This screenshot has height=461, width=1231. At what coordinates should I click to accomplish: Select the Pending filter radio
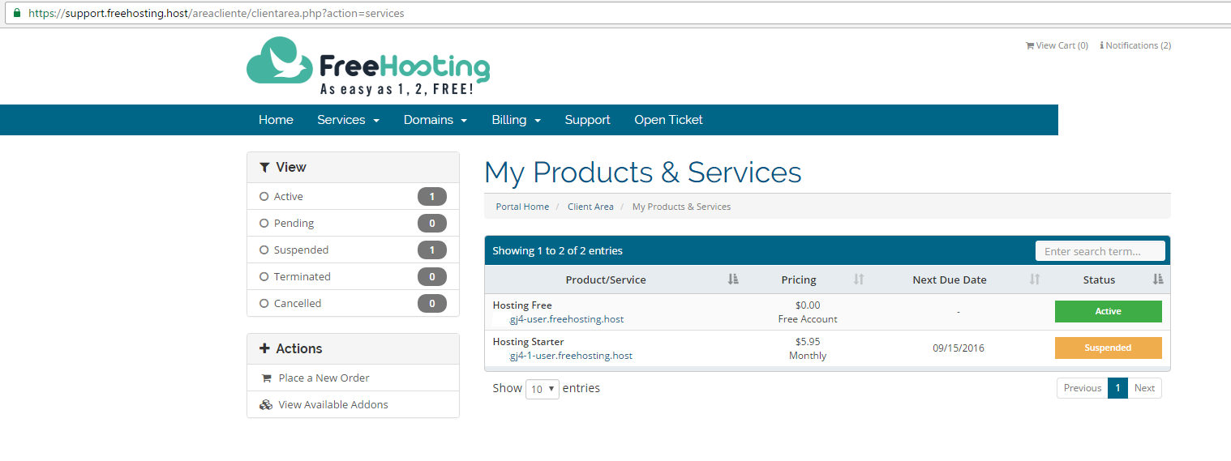point(264,223)
